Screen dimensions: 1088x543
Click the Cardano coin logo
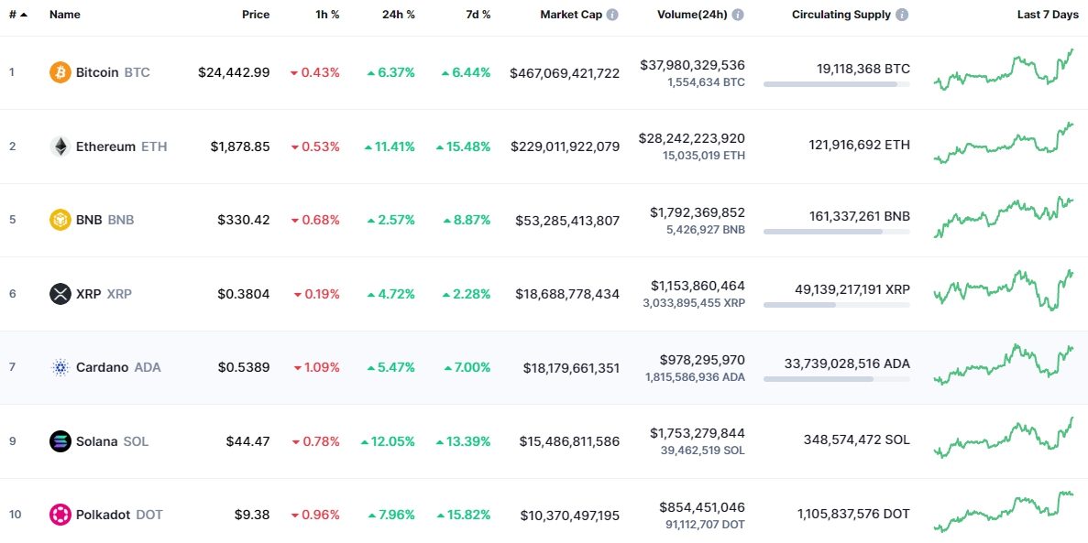(x=60, y=367)
